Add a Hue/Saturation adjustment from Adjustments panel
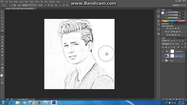Viewport: 187px width, 105px height. pos(166,32)
